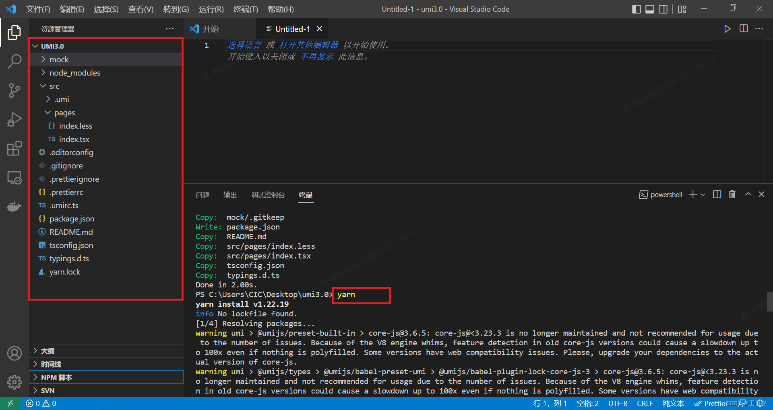
Task: Toggle bottom panel visibility in title bar
Action: [x=650, y=9]
